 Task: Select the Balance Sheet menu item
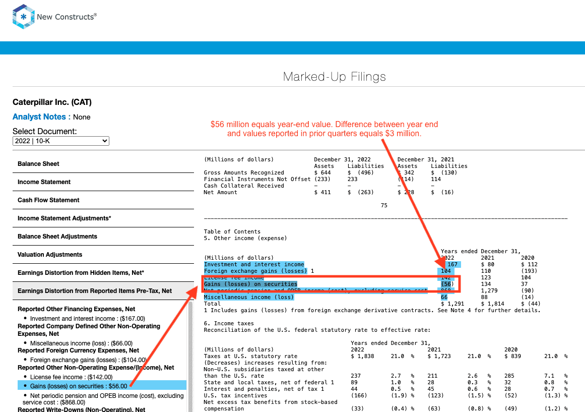click(103, 164)
